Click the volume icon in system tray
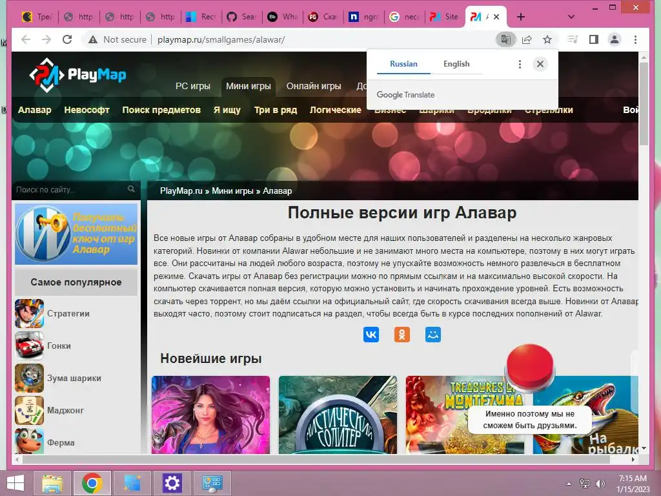 [600, 484]
